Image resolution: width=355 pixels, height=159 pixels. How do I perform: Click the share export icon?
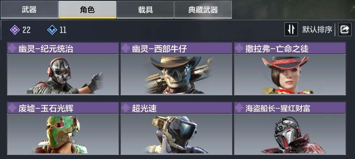(345, 29)
